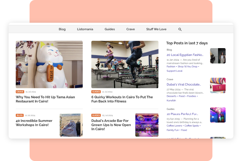Open the 20 Local Egyptian Fashion post

[185, 55]
